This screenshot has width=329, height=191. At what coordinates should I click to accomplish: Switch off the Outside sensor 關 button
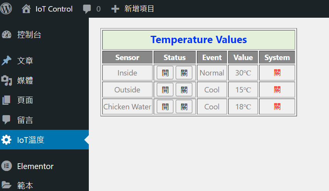coord(184,90)
